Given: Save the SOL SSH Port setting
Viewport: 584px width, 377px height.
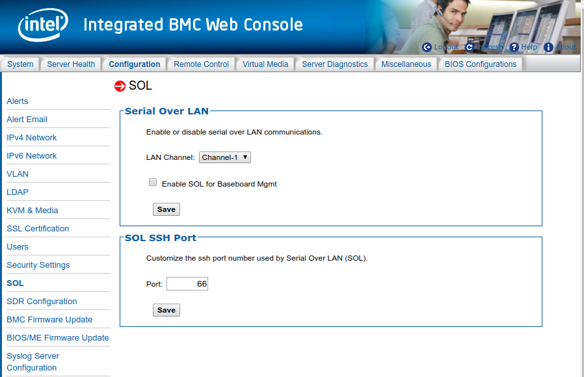Looking at the screenshot, I should (x=166, y=310).
